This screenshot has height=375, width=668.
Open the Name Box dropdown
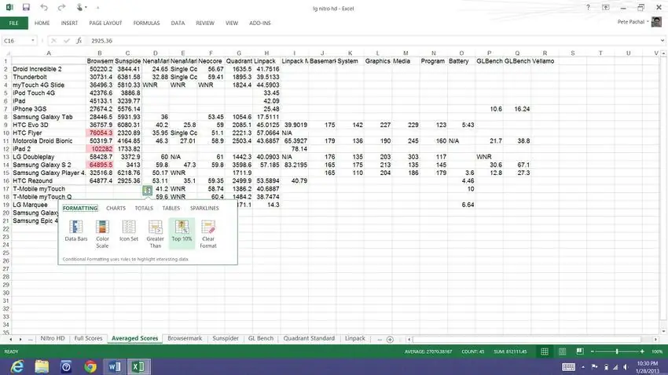coord(33,41)
